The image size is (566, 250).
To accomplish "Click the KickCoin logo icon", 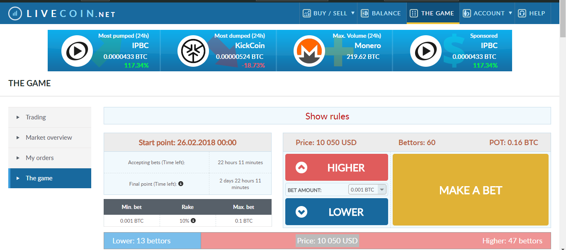I will (x=193, y=51).
